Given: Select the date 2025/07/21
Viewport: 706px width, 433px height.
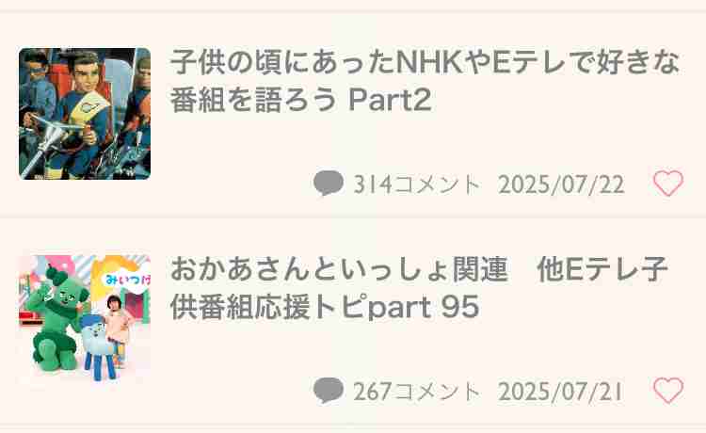Looking at the screenshot, I should [x=561, y=392].
